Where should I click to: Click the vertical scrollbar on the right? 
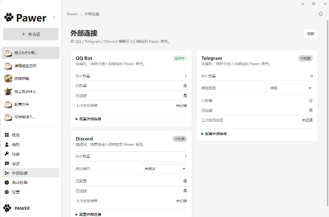tap(327, 113)
